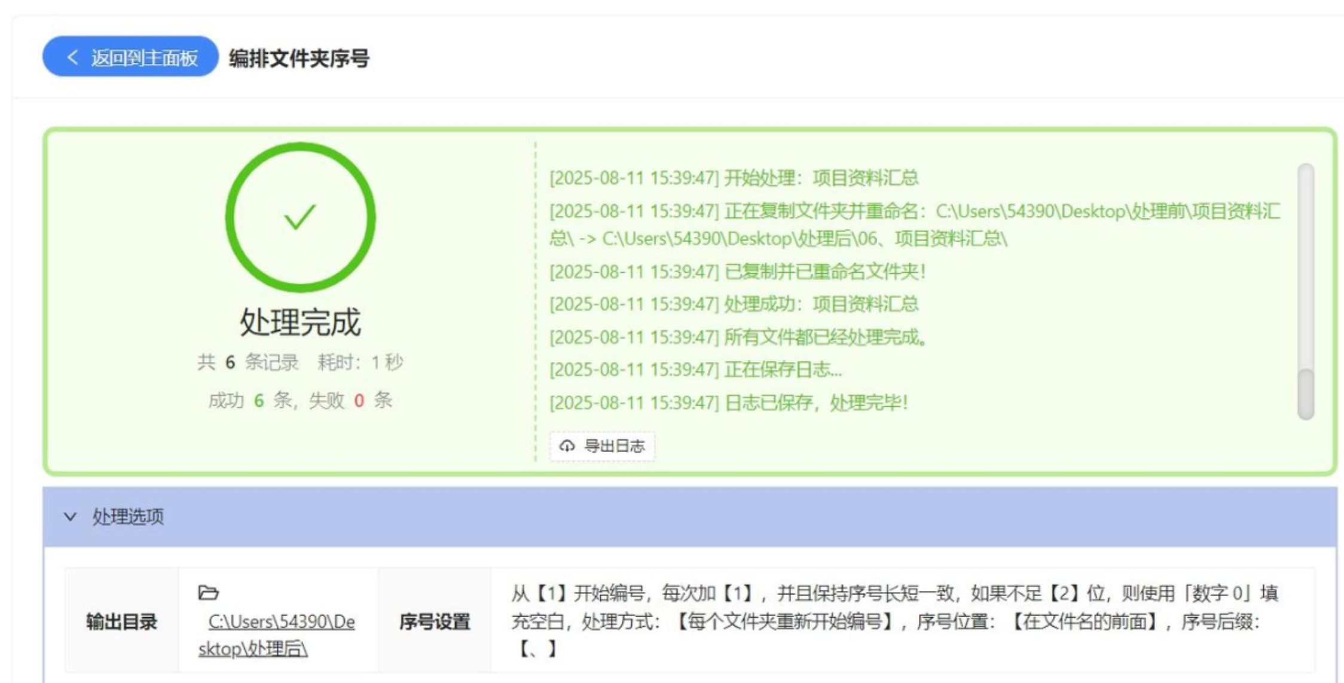Click the 处理完成 status heading
The height and width of the screenshot is (683, 1344).
pos(300,322)
